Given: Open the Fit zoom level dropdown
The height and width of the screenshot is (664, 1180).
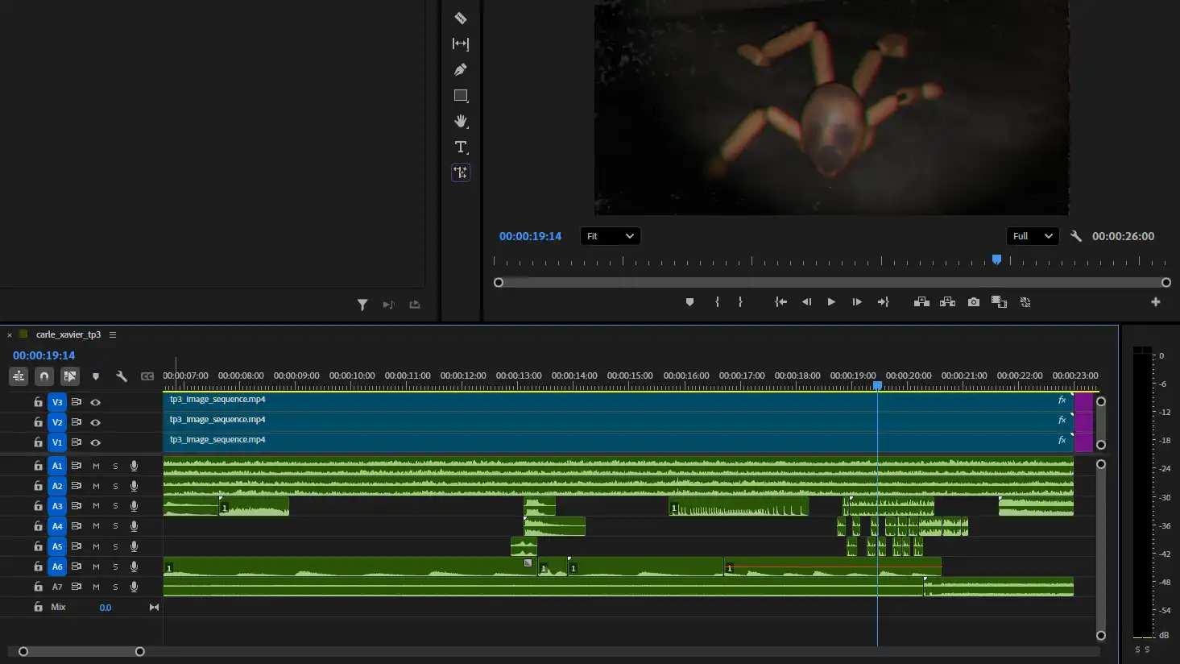Looking at the screenshot, I should 610,236.
